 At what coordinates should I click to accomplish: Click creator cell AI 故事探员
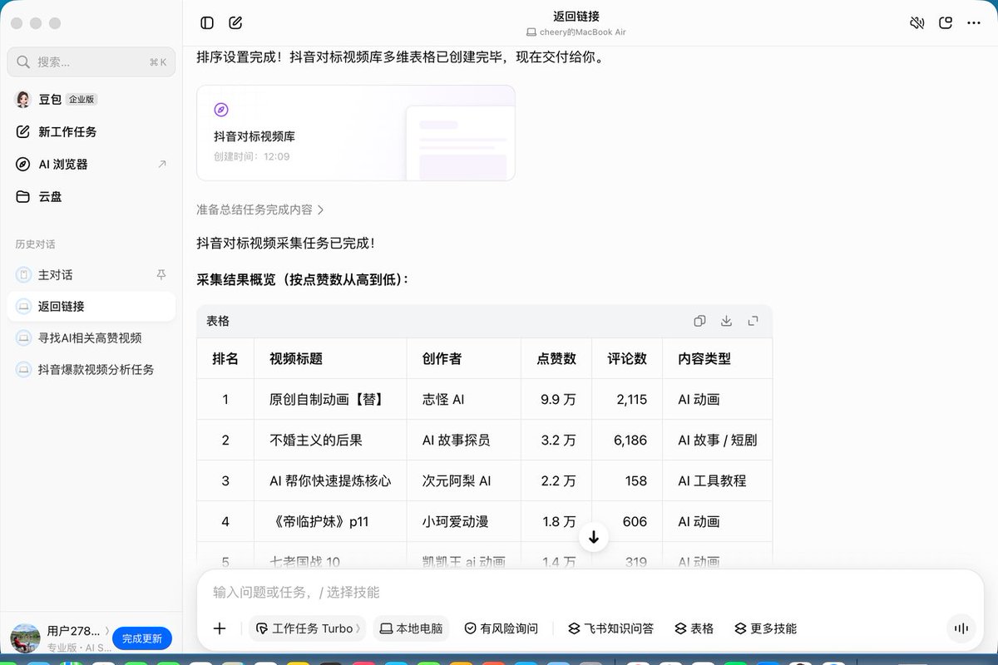tap(464, 441)
